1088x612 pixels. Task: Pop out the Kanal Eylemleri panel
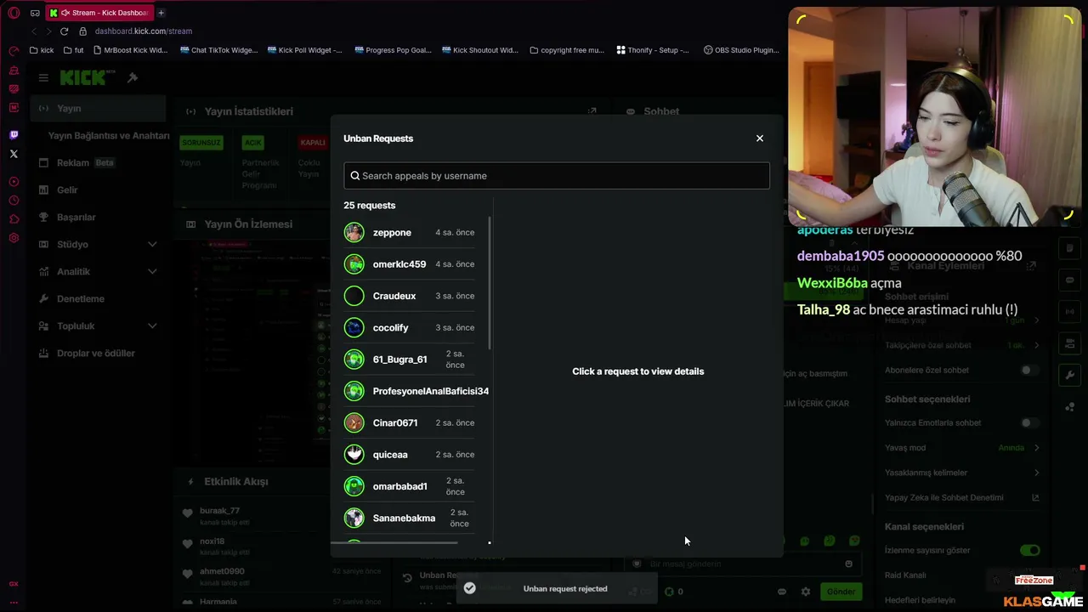pos(1031,266)
